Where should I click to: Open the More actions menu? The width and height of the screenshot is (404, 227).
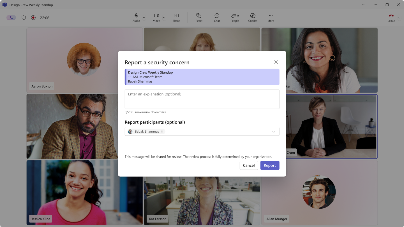271,18
